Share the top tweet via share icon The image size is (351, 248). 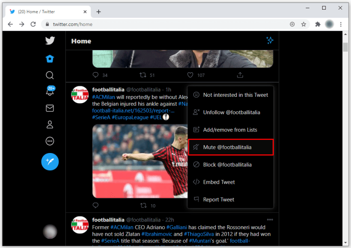click(240, 75)
